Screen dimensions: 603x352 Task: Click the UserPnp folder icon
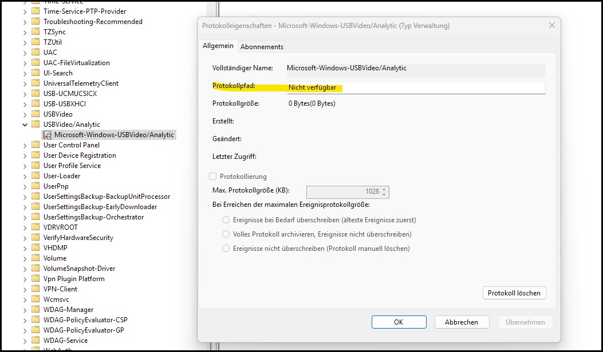tap(36, 186)
